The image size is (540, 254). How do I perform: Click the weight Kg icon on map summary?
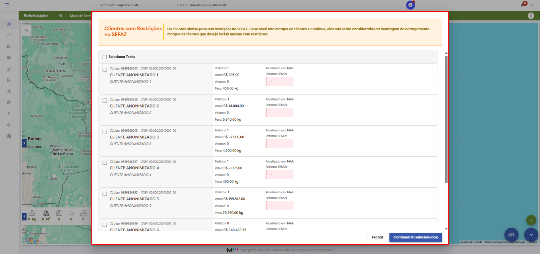pyautogui.click(x=32, y=213)
